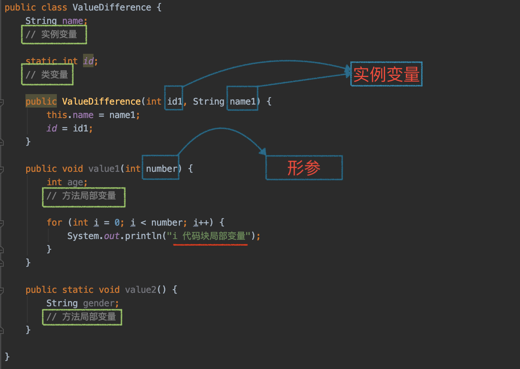
Task: Click the 'name1' constructor parameter
Action: [x=243, y=102]
